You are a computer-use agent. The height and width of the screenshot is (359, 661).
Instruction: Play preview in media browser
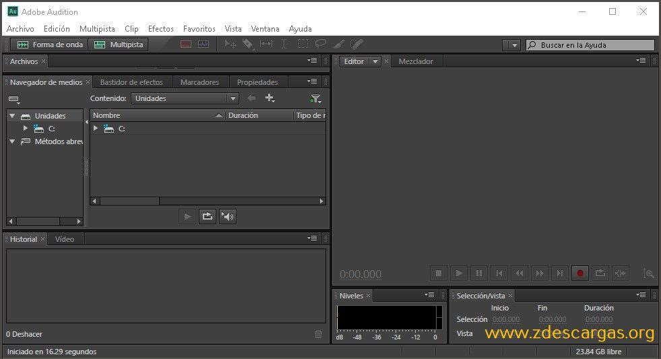187,217
